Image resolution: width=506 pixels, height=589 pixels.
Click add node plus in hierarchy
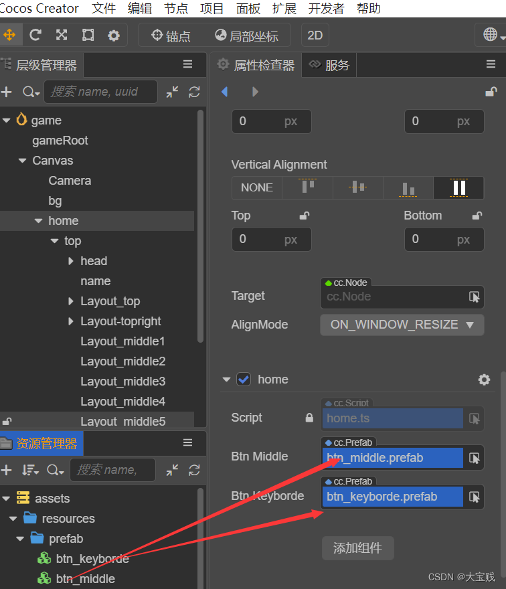pos(7,92)
